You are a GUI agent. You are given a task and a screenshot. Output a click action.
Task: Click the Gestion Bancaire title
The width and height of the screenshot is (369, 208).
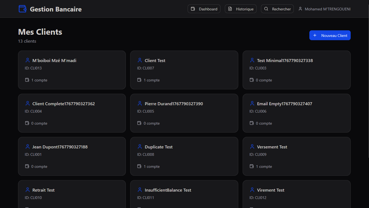point(56,9)
